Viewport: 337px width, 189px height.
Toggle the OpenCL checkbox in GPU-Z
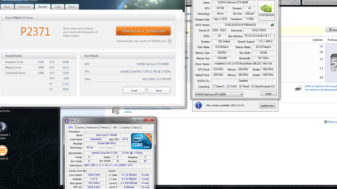point(214,87)
